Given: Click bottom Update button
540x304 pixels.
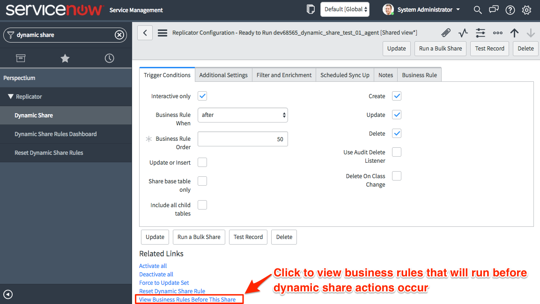Looking at the screenshot, I should (x=155, y=237).
